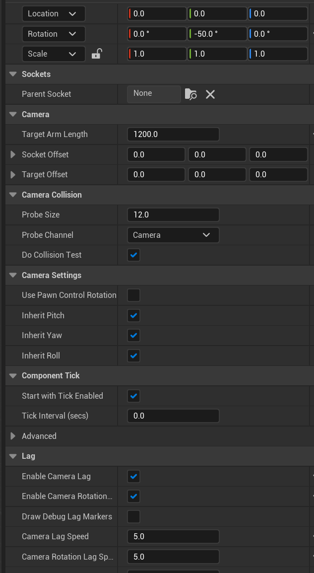Open the Location type dropdown
The width and height of the screenshot is (314, 573).
click(x=53, y=13)
